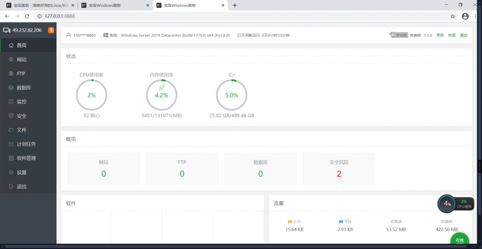Click the 32 核心 text
This screenshot has width=482, height=249.
tap(92, 116)
